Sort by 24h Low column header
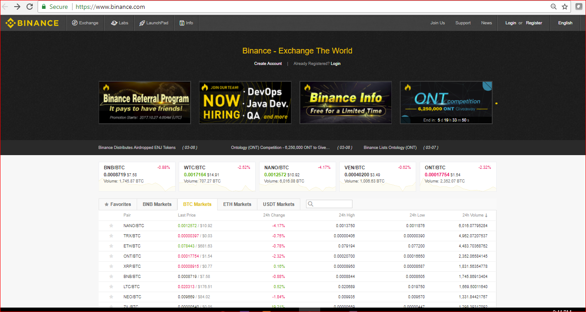 point(417,215)
